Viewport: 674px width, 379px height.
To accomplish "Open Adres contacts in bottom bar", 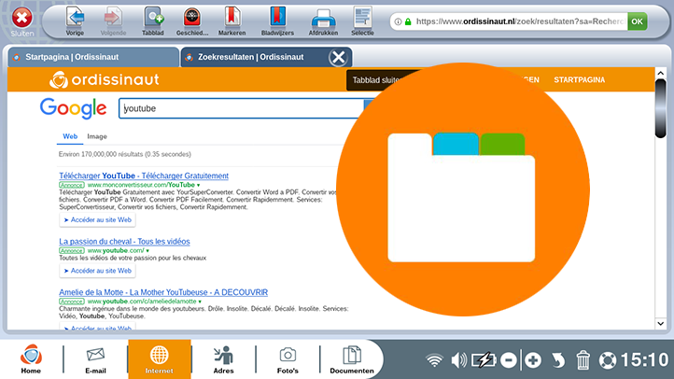I will [223, 359].
